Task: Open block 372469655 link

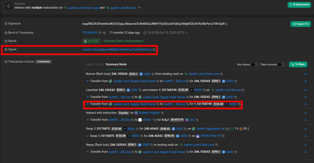Action: tap(90, 33)
